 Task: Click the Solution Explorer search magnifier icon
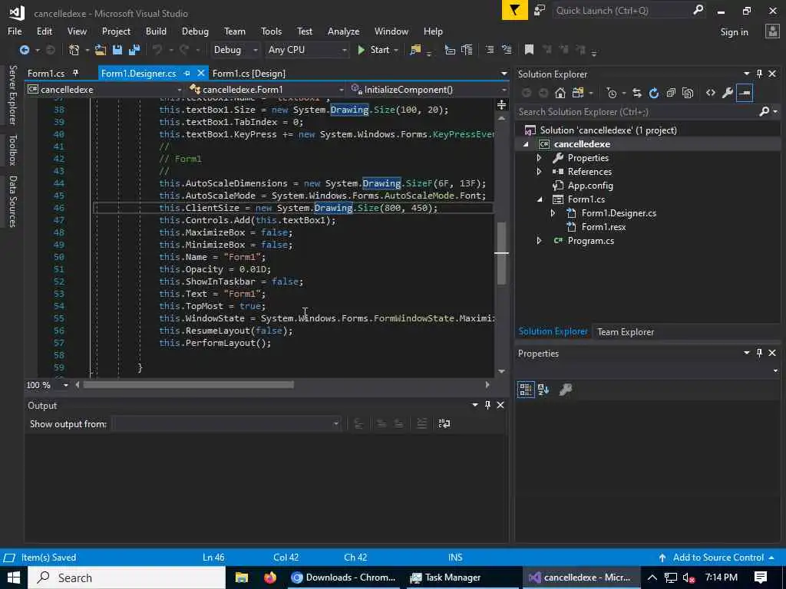pos(765,111)
